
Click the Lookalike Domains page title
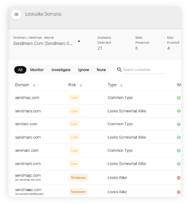tap(43, 14)
